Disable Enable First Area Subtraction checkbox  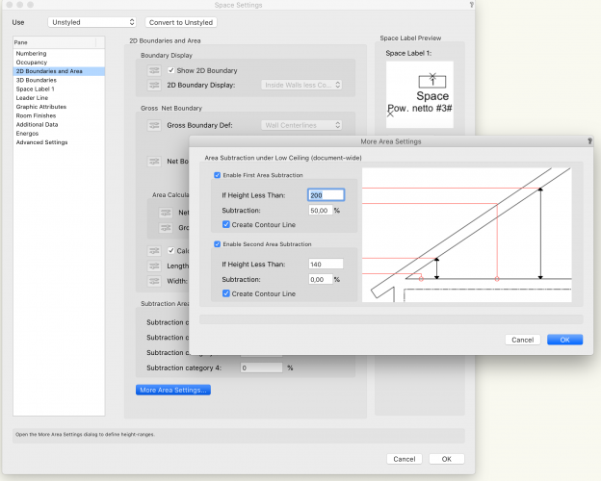[217, 175]
